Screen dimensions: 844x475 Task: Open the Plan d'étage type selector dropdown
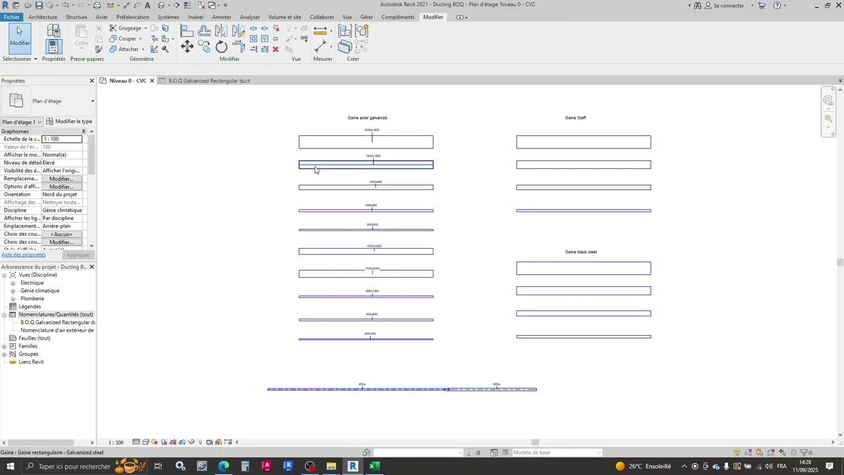(92, 101)
